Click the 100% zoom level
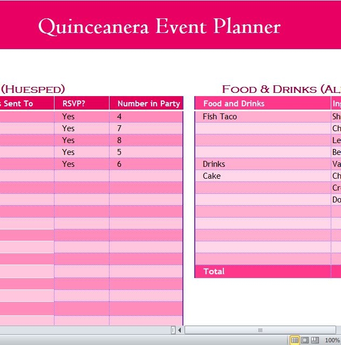Viewport: 341px width, 345px height. click(x=332, y=340)
